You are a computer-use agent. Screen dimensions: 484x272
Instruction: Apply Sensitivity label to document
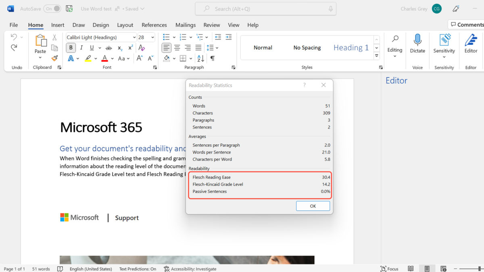(x=444, y=44)
